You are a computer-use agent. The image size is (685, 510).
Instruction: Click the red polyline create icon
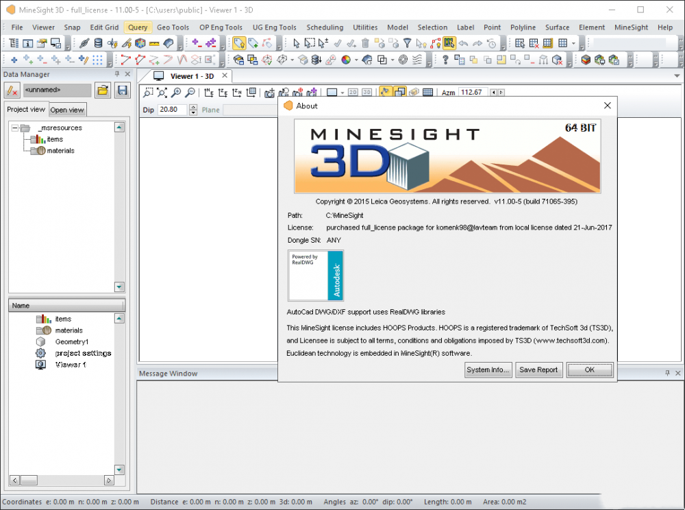(x=126, y=60)
